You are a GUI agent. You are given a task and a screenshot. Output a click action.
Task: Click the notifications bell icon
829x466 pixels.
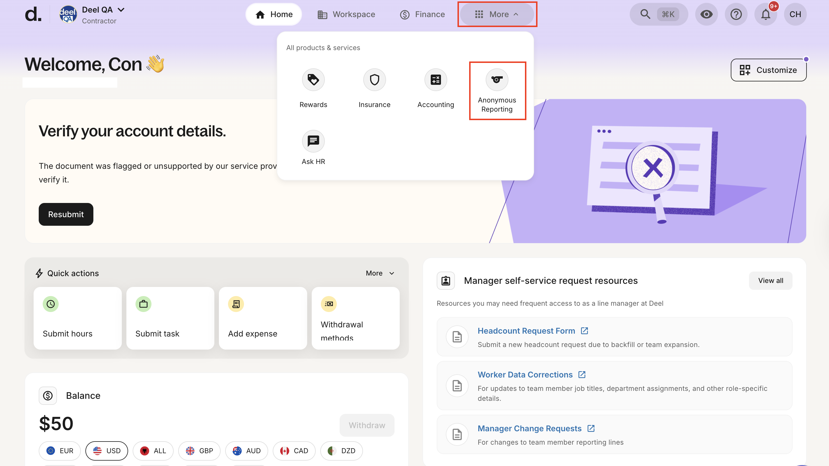[x=765, y=14]
